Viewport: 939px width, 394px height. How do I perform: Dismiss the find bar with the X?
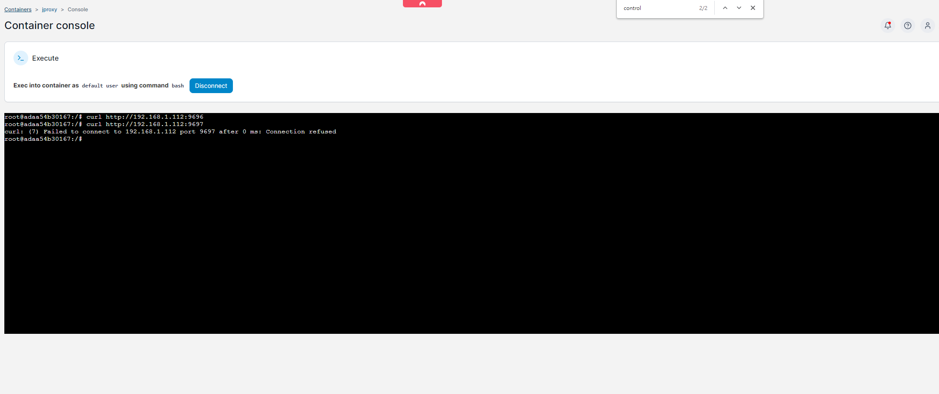tap(753, 8)
